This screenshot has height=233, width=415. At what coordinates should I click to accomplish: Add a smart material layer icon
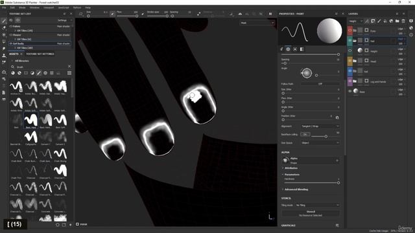(391, 21)
